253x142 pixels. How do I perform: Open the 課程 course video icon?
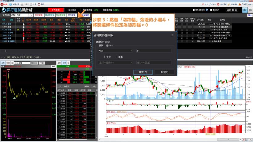point(39,4)
